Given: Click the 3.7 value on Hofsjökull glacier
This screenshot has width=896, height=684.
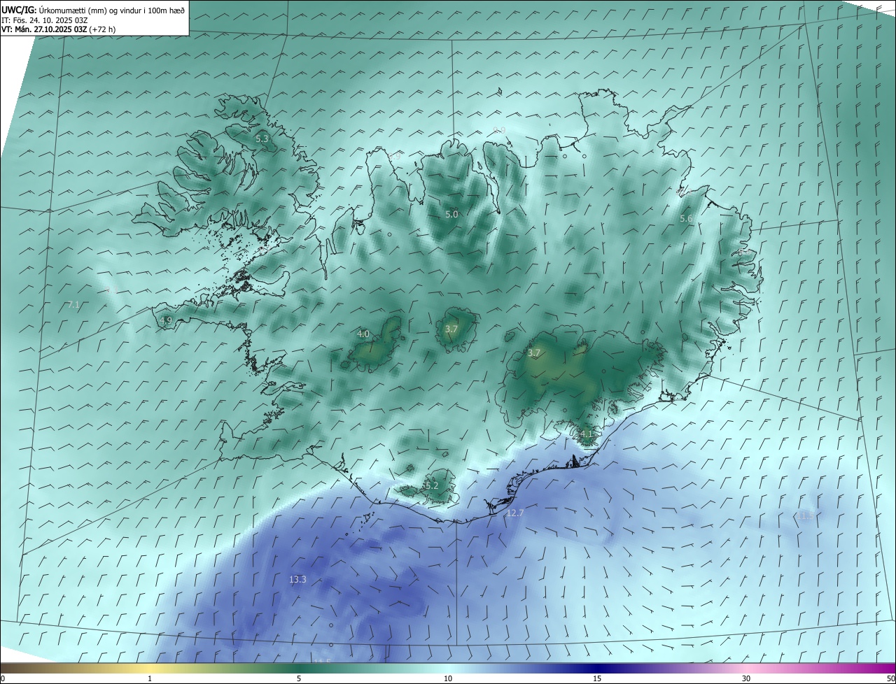Looking at the screenshot, I should pos(451,329).
